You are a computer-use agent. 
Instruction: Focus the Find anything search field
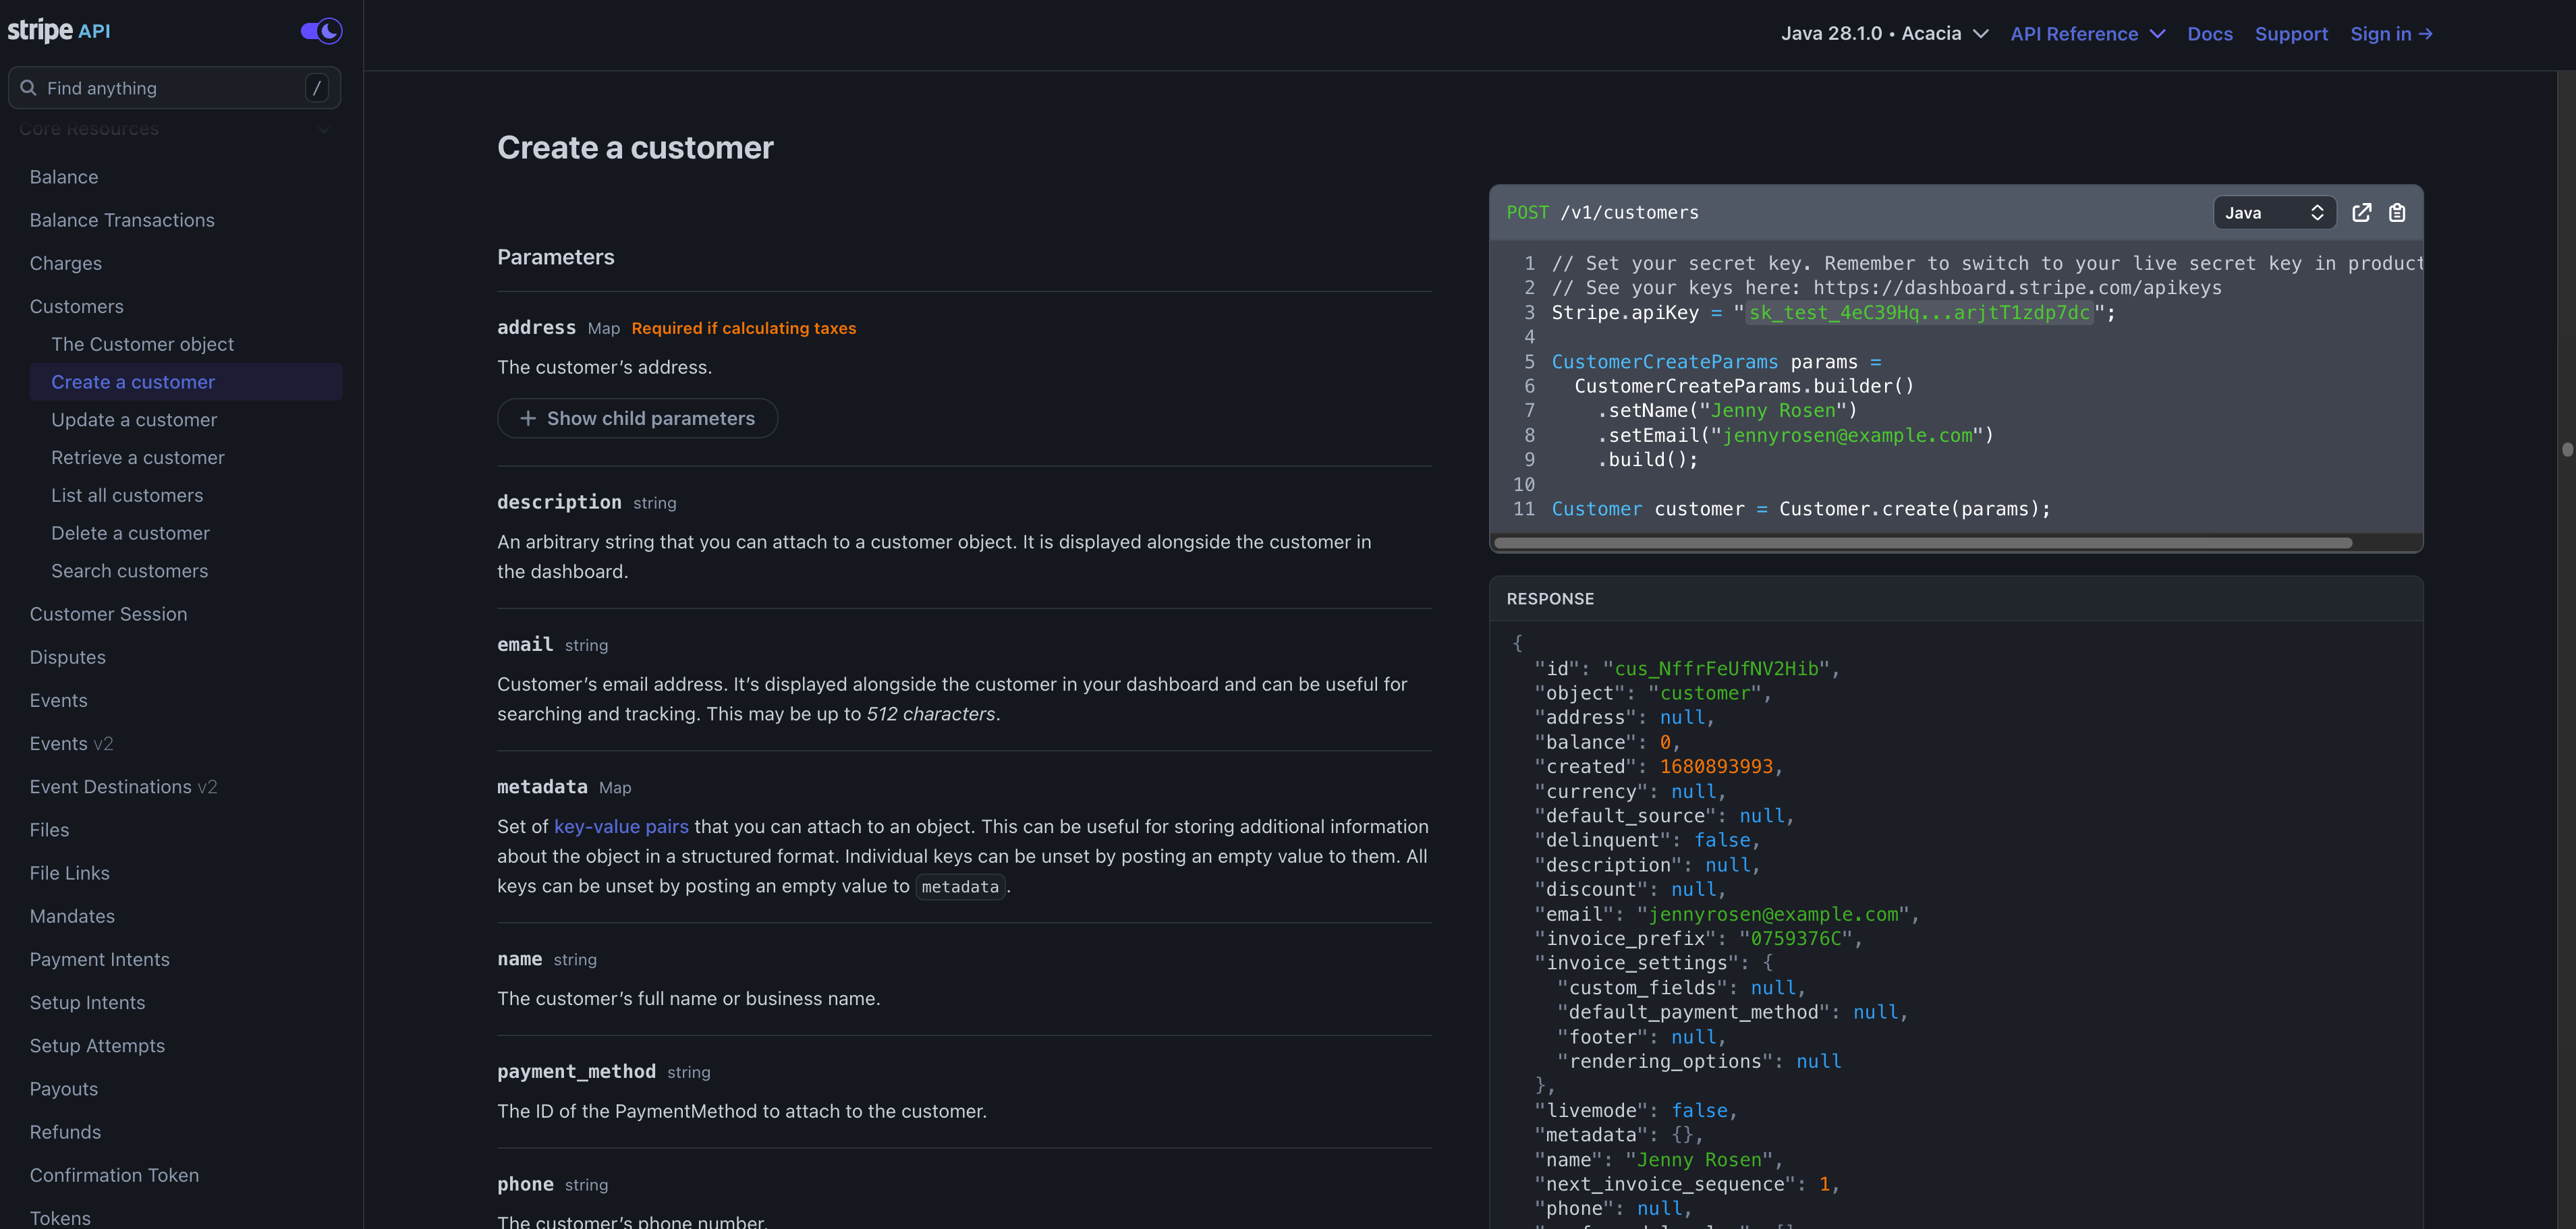[x=174, y=88]
